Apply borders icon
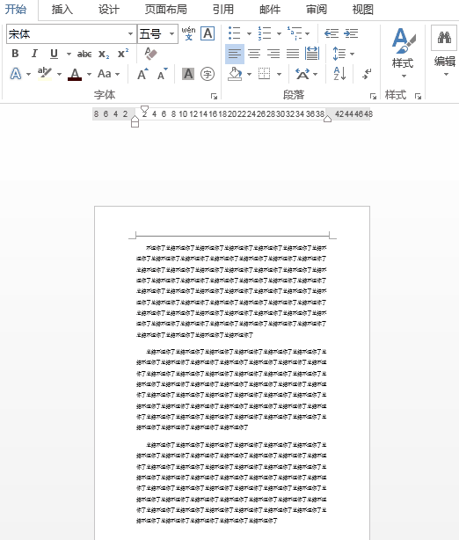Image resolution: width=459 pixels, height=540 pixels. [x=265, y=74]
